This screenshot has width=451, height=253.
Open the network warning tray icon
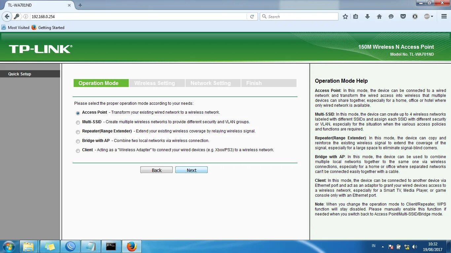pyautogui.click(x=407, y=246)
